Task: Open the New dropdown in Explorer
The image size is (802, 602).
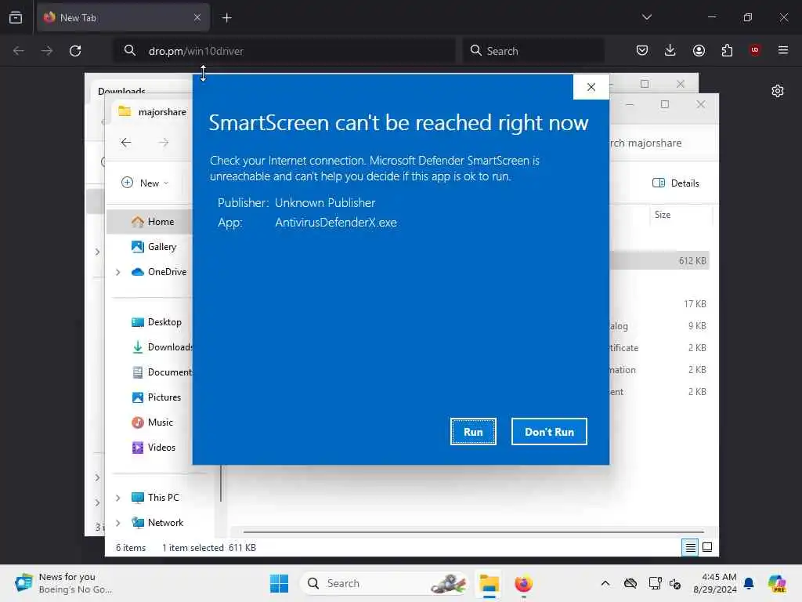Action: (x=145, y=183)
